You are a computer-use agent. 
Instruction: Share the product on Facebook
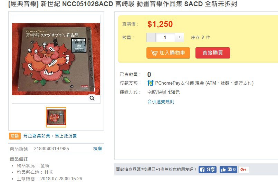point(208,170)
